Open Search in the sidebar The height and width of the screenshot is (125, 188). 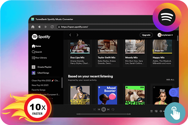pyautogui.click(x=37, y=52)
